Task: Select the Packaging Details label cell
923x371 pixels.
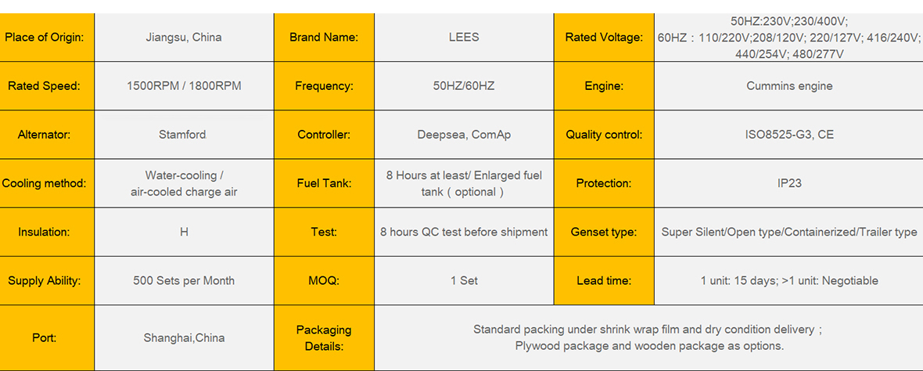Action: (324, 338)
